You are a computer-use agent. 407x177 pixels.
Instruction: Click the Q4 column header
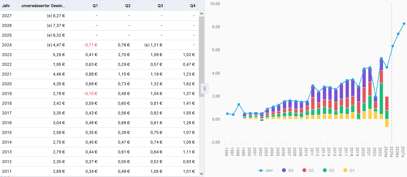point(193,6)
